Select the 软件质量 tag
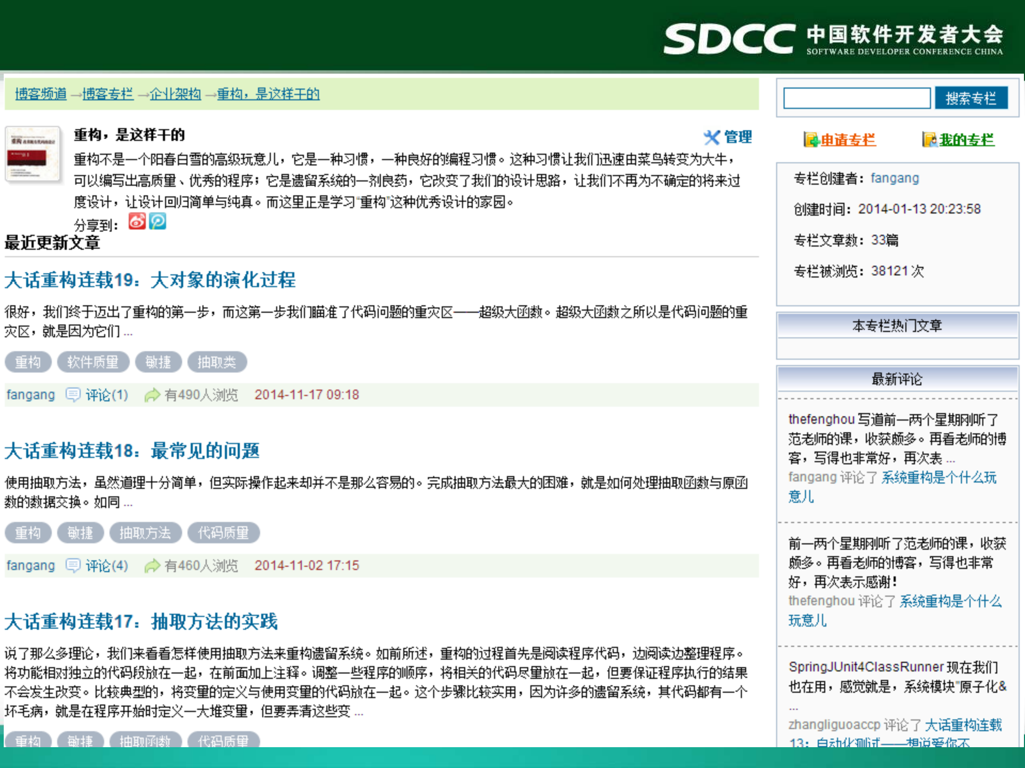The height and width of the screenshot is (768, 1025). tap(93, 362)
